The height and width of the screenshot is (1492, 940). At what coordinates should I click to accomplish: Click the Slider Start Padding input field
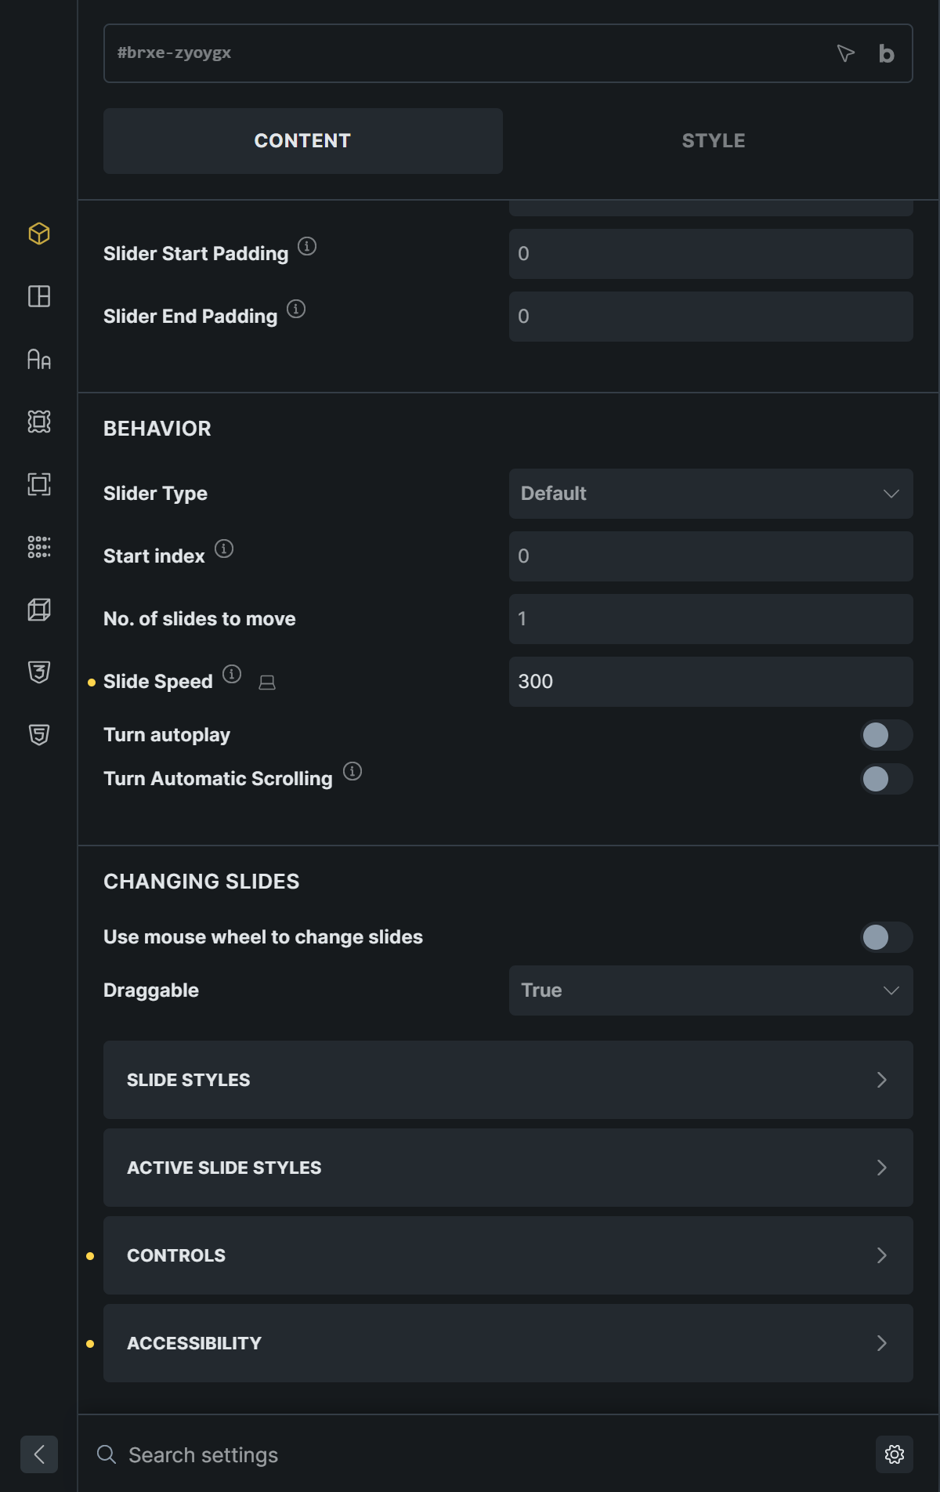pyautogui.click(x=711, y=254)
